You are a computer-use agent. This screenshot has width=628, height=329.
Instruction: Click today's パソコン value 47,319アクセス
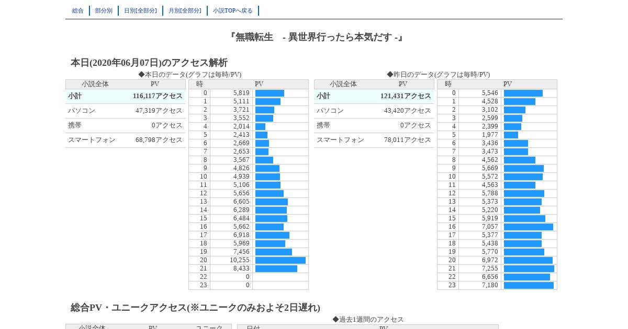click(x=159, y=111)
